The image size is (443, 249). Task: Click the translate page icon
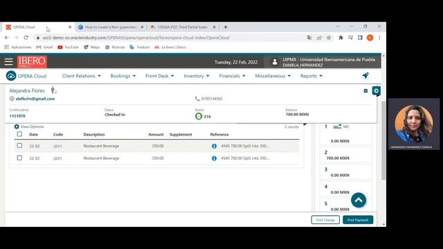click(x=309, y=37)
